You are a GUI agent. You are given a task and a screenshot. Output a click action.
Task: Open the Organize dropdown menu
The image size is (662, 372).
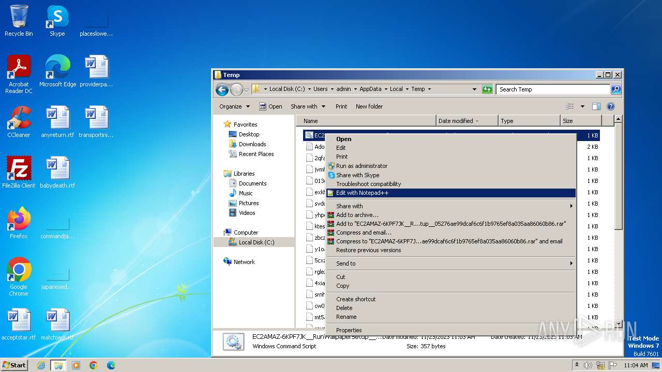(234, 106)
